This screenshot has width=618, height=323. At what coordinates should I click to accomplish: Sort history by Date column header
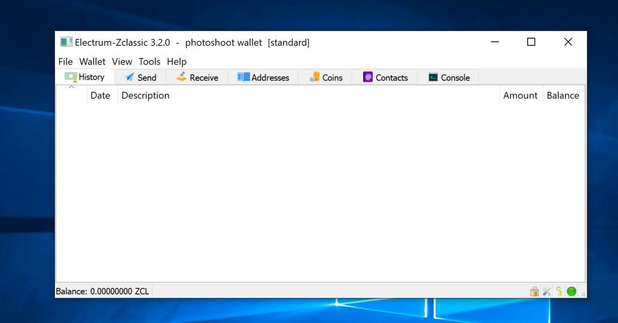pos(102,96)
